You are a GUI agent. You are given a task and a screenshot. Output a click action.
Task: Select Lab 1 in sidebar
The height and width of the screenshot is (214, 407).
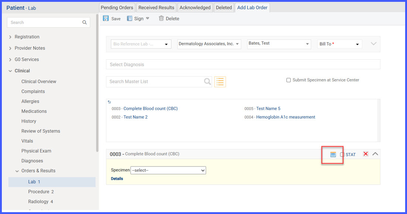[x=52, y=182]
